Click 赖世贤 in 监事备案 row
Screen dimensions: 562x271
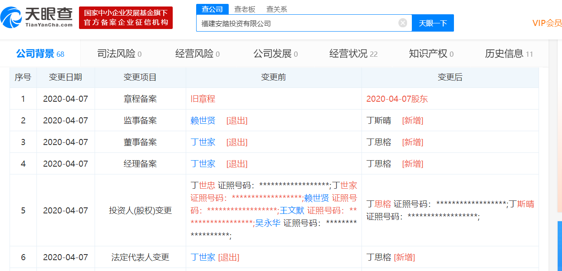[x=203, y=120]
